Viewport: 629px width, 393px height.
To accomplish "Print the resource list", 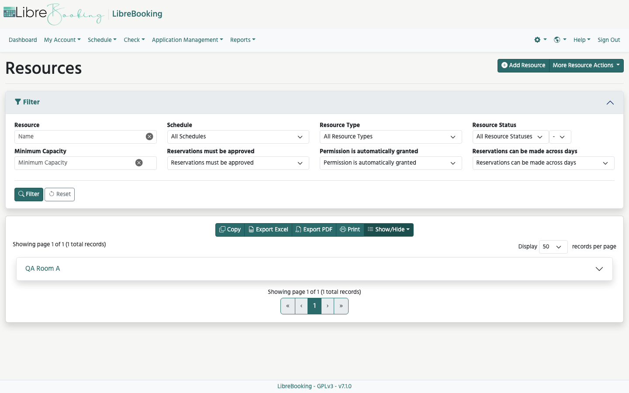I will click(x=350, y=230).
